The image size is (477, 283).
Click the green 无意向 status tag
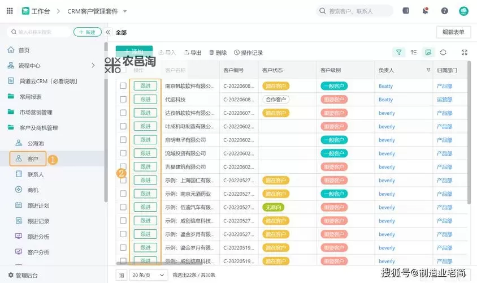pyautogui.click(x=273, y=208)
